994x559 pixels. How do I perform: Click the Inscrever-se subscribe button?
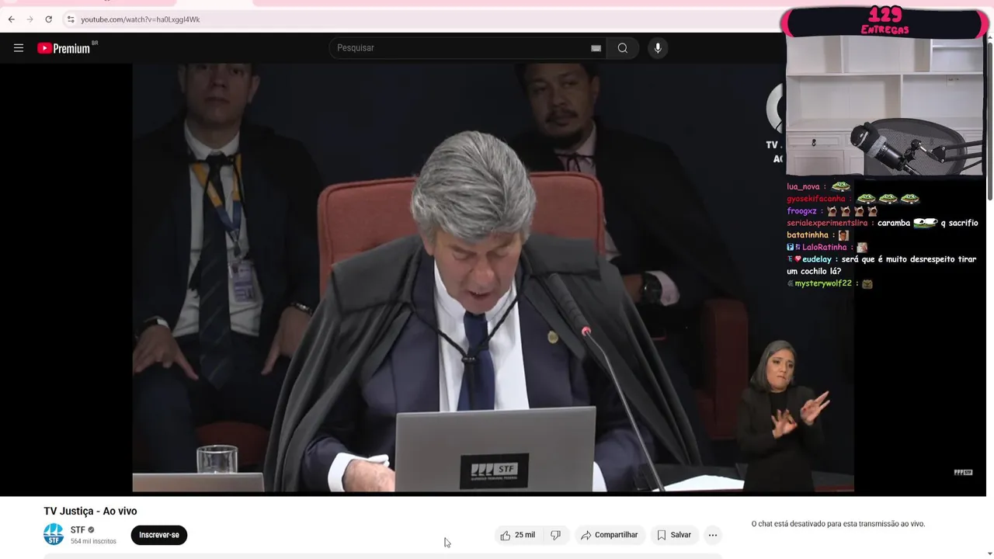pyautogui.click(x=159, y=535)
